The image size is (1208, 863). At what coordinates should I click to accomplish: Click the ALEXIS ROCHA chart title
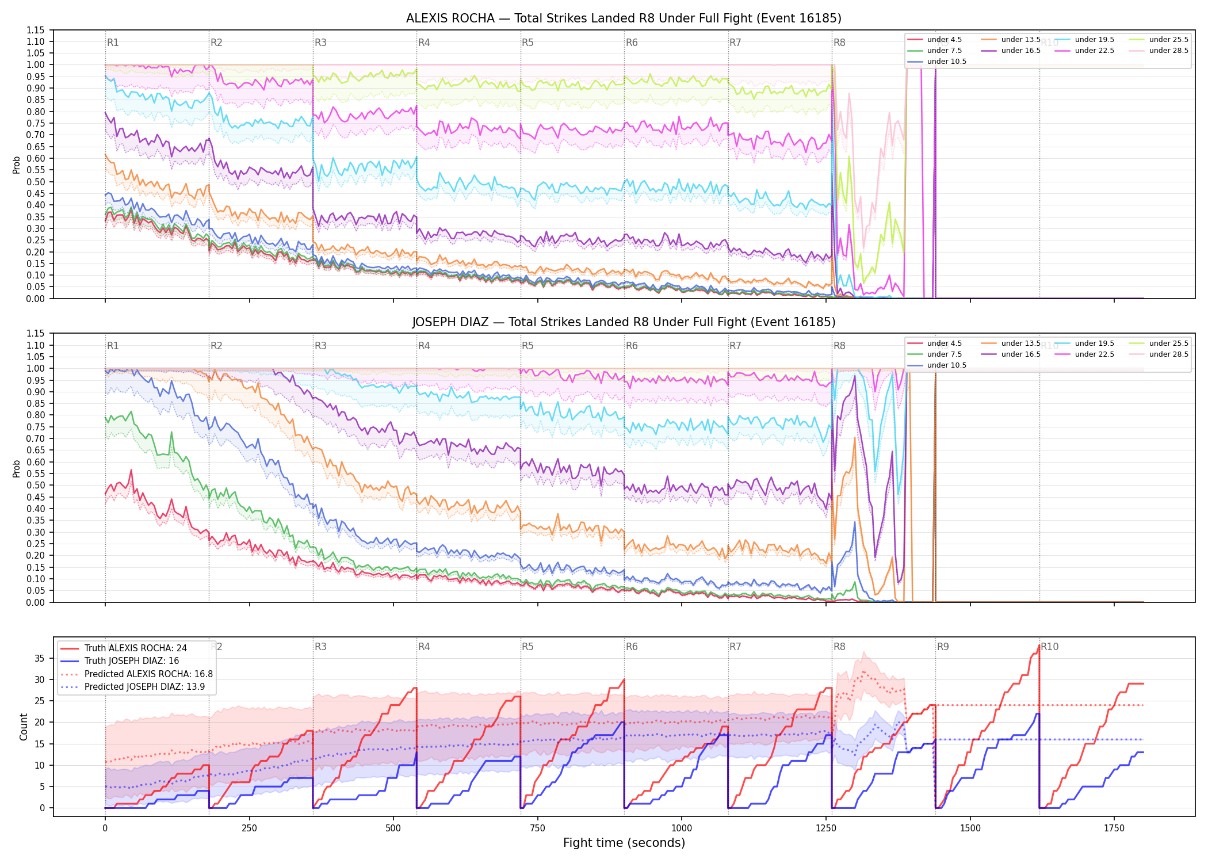coord(624,18)
